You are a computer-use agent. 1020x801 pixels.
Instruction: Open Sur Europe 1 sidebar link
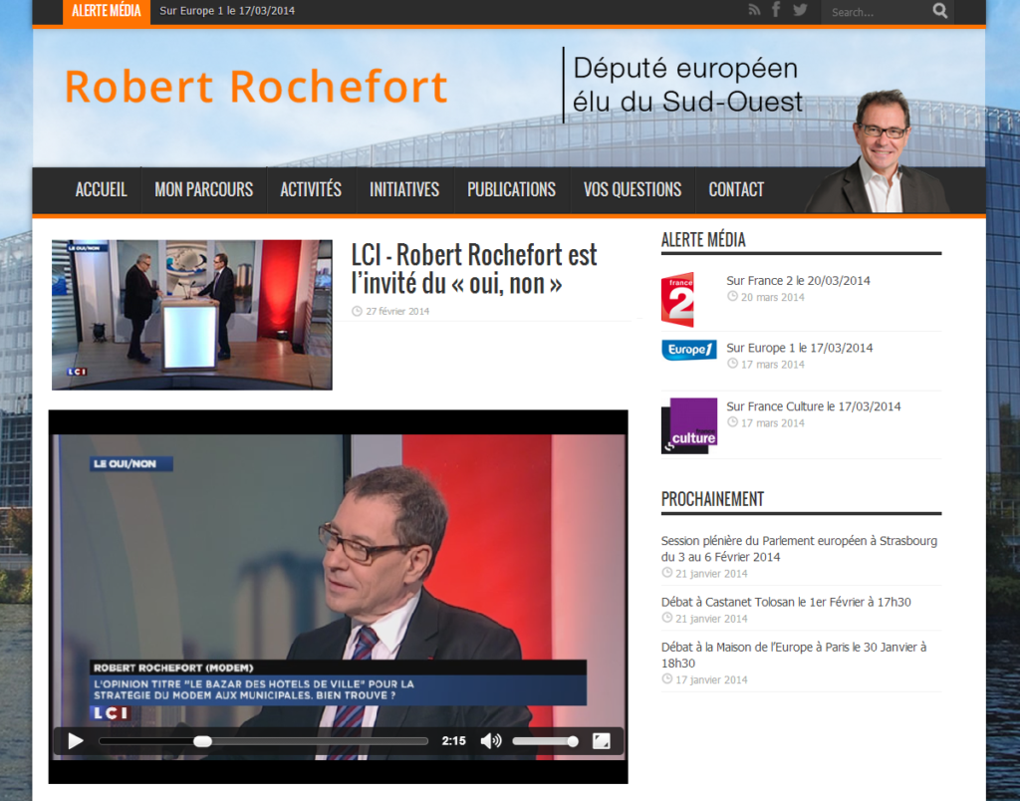[x=800, y=348]
